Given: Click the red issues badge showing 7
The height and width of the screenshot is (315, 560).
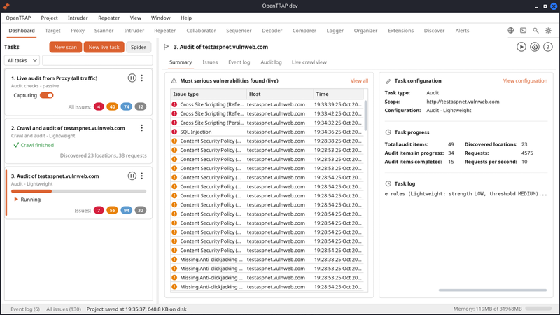Looking at the screenshot, I should point(99,211).
